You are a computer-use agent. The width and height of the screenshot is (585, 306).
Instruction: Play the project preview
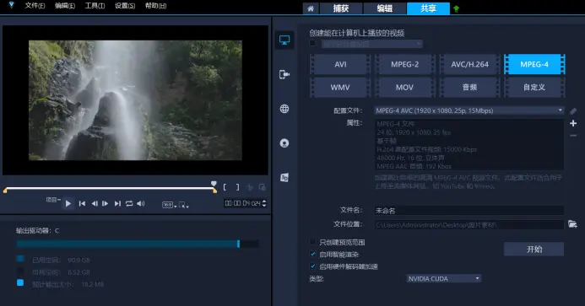[x=68, y=203]
